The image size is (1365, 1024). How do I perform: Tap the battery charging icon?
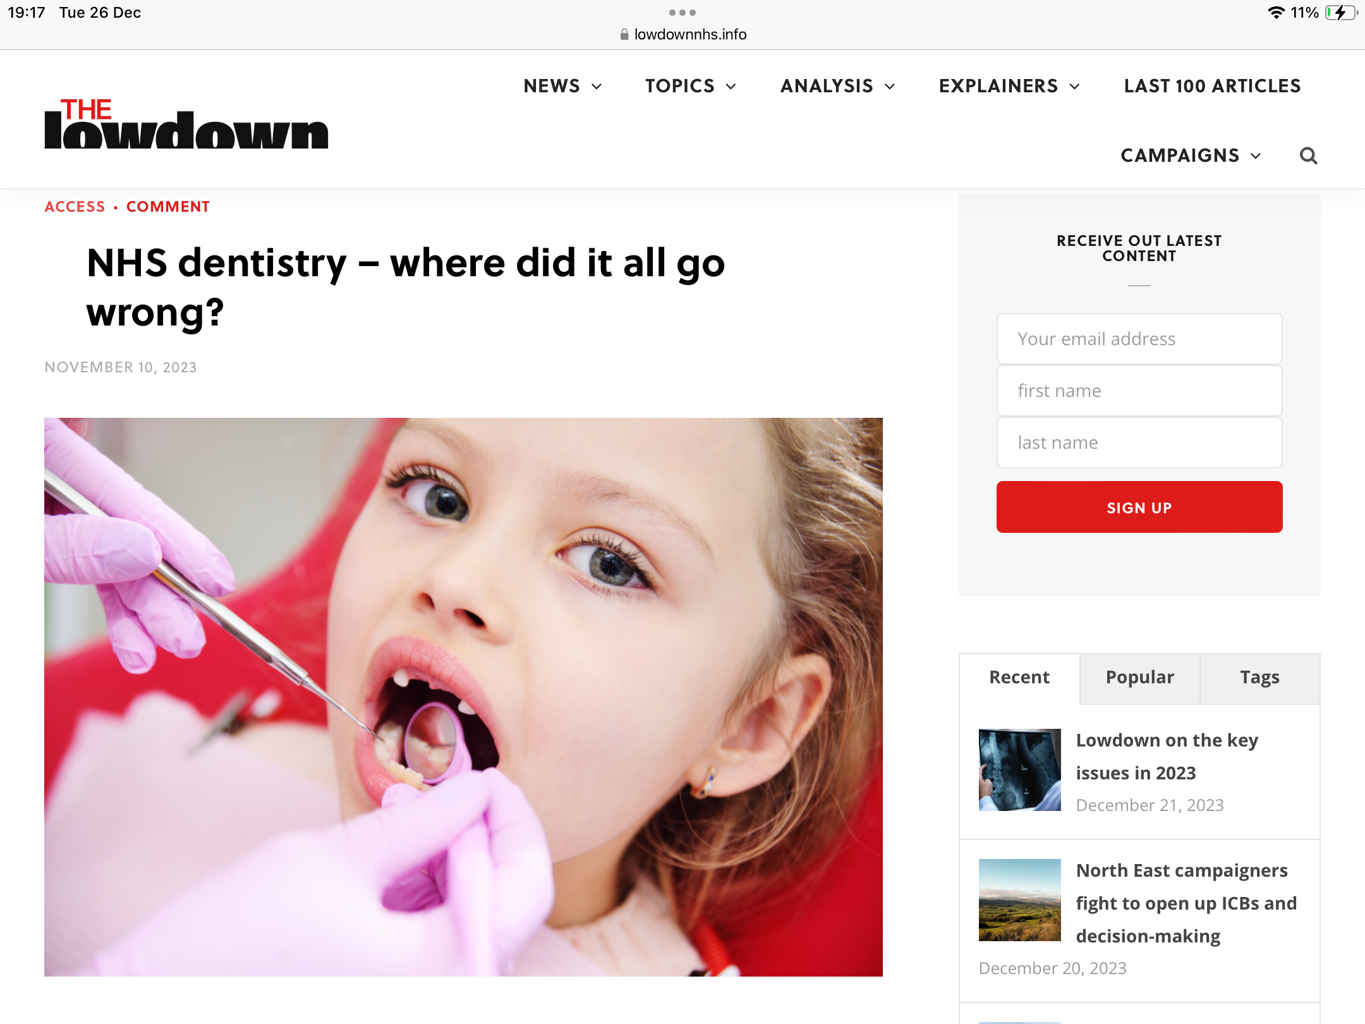click(1341, 13)
